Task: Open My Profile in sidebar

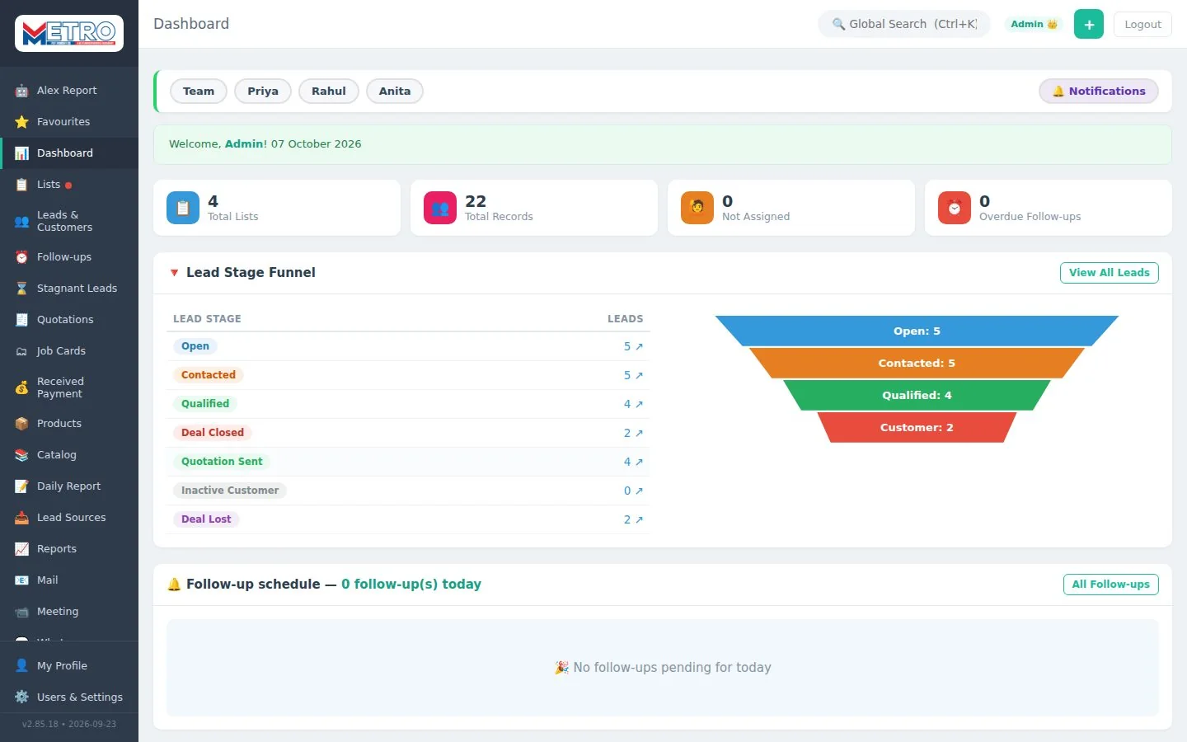Action: (69, 666)
